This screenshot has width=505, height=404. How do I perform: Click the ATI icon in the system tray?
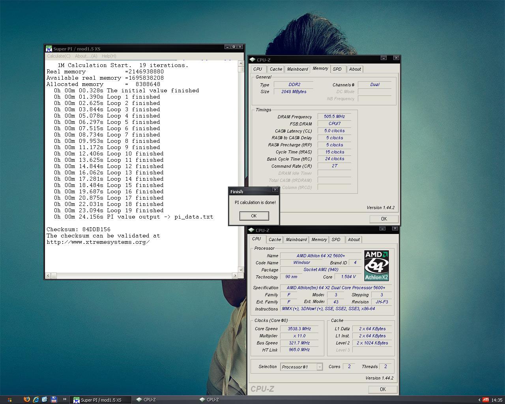[x=486, y=400]
